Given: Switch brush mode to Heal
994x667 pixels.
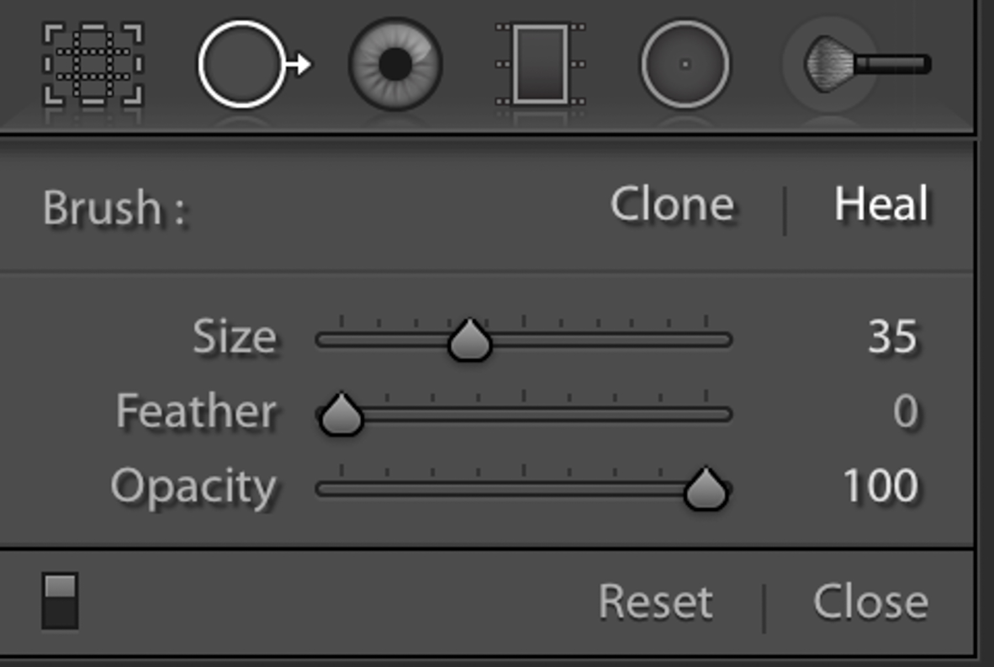Looking at the screenshot, I should (x=881, y=204).
